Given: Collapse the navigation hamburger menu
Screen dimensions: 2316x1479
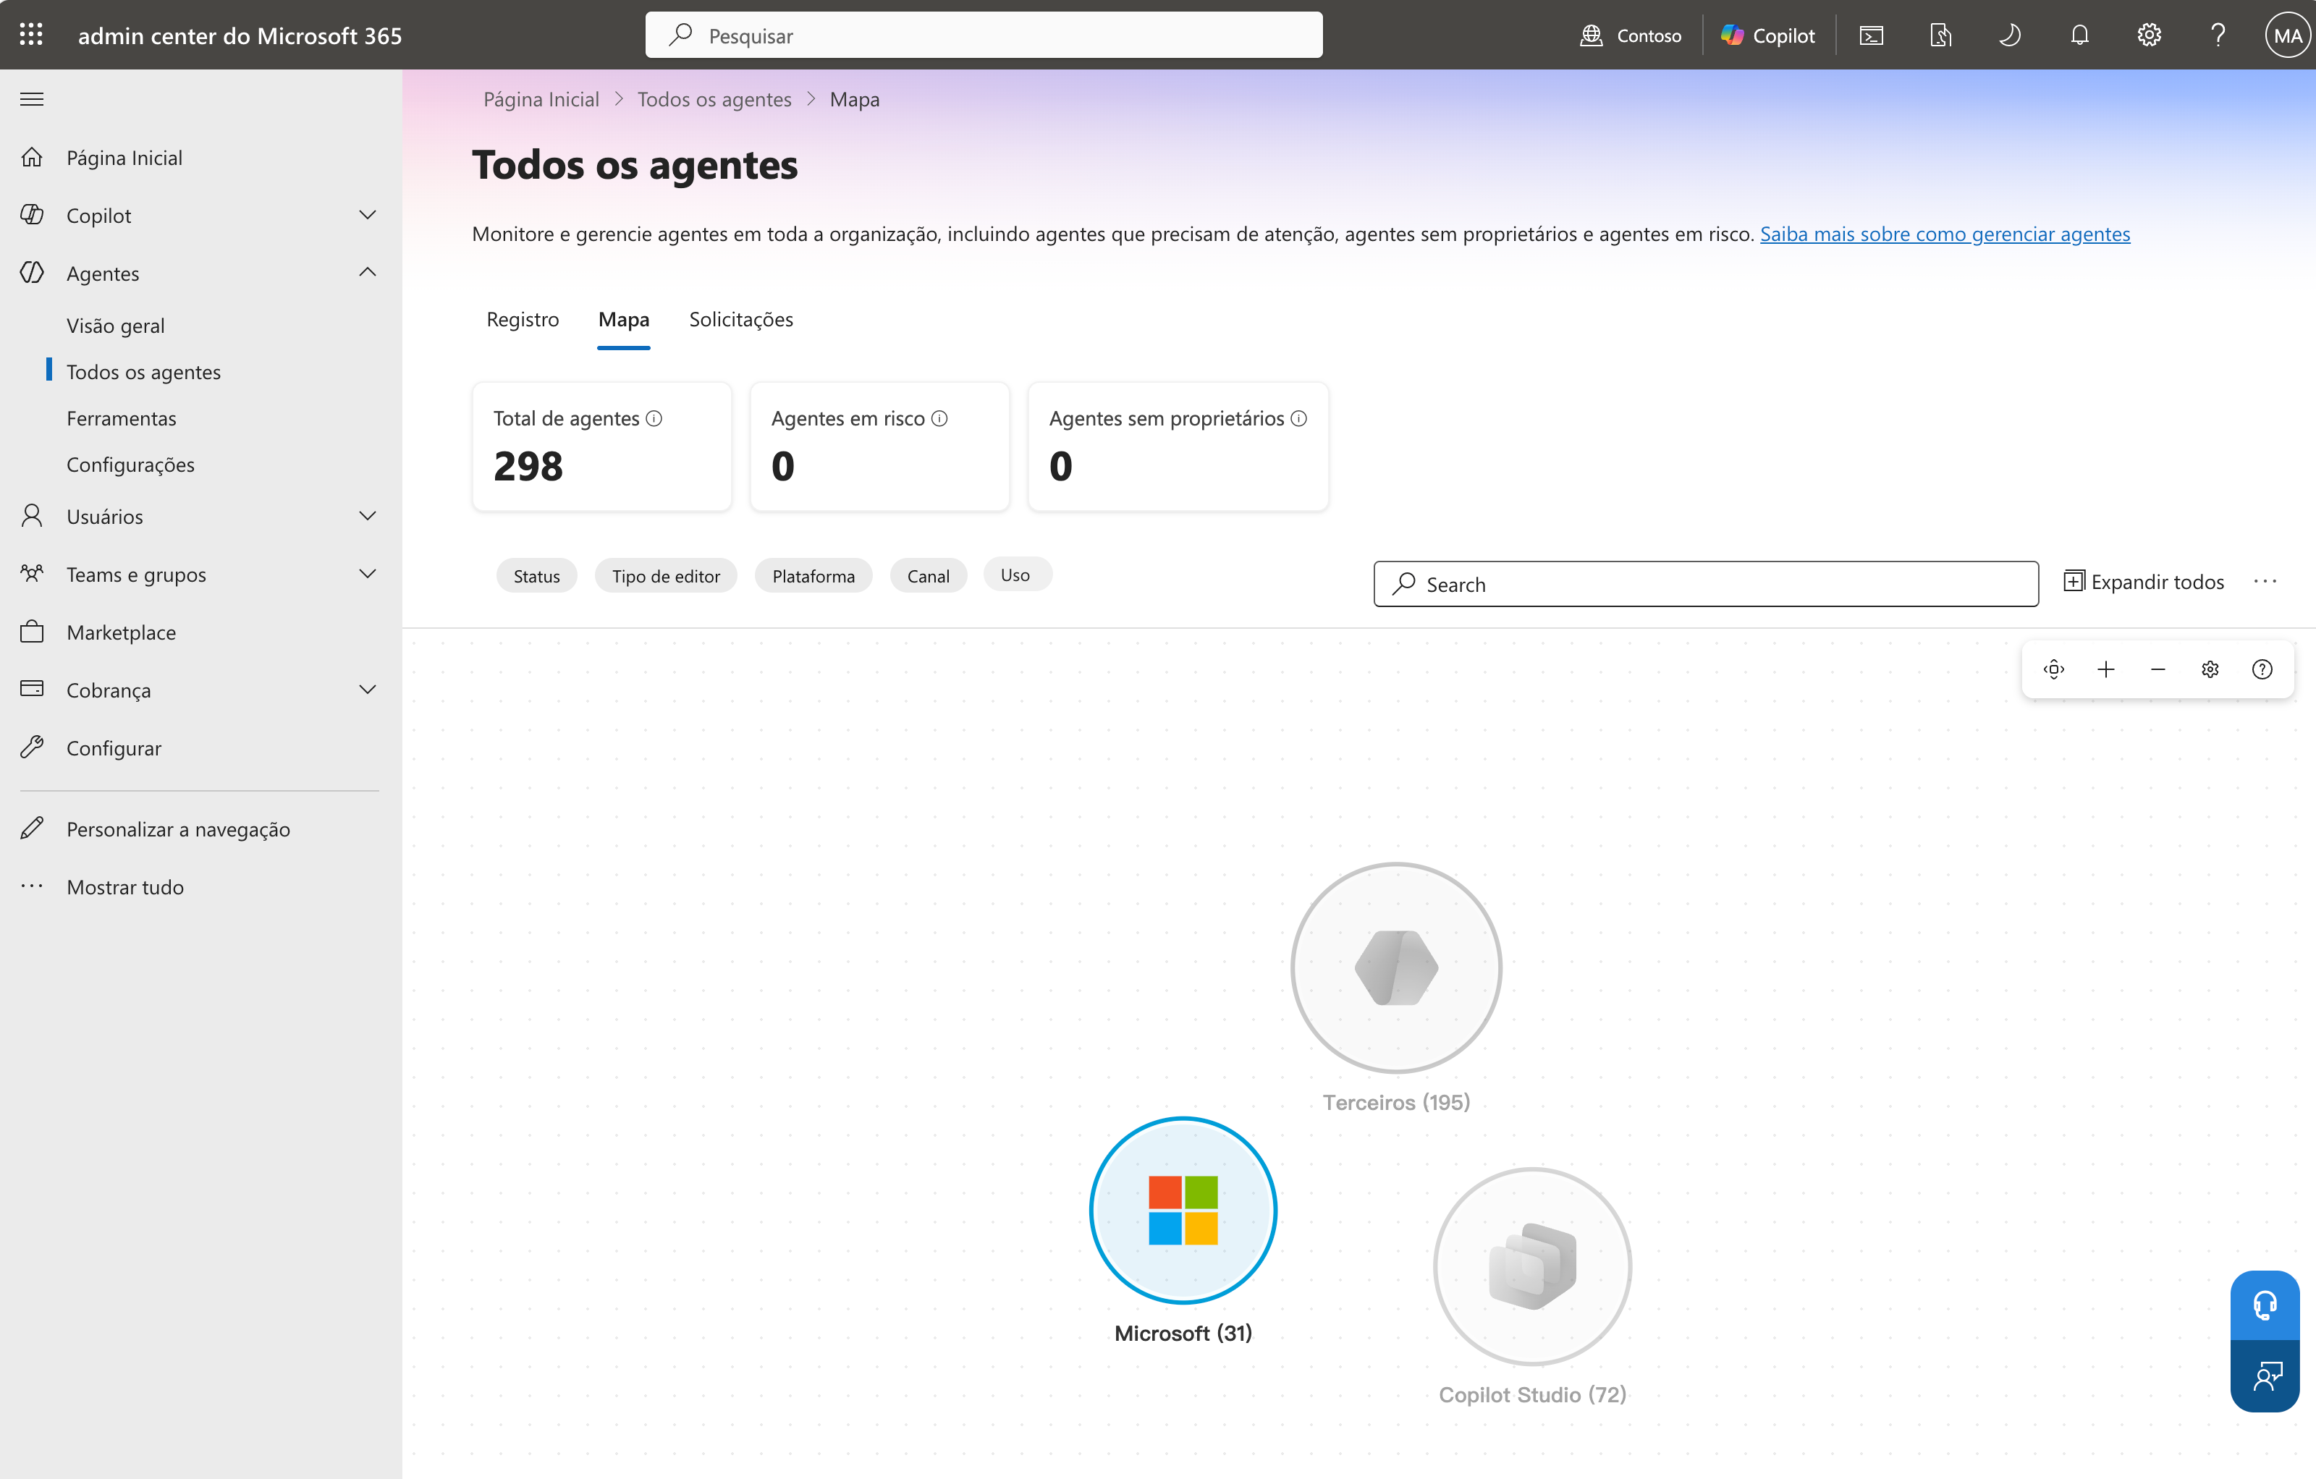Looking at the screenshot, I should point(32,99).
